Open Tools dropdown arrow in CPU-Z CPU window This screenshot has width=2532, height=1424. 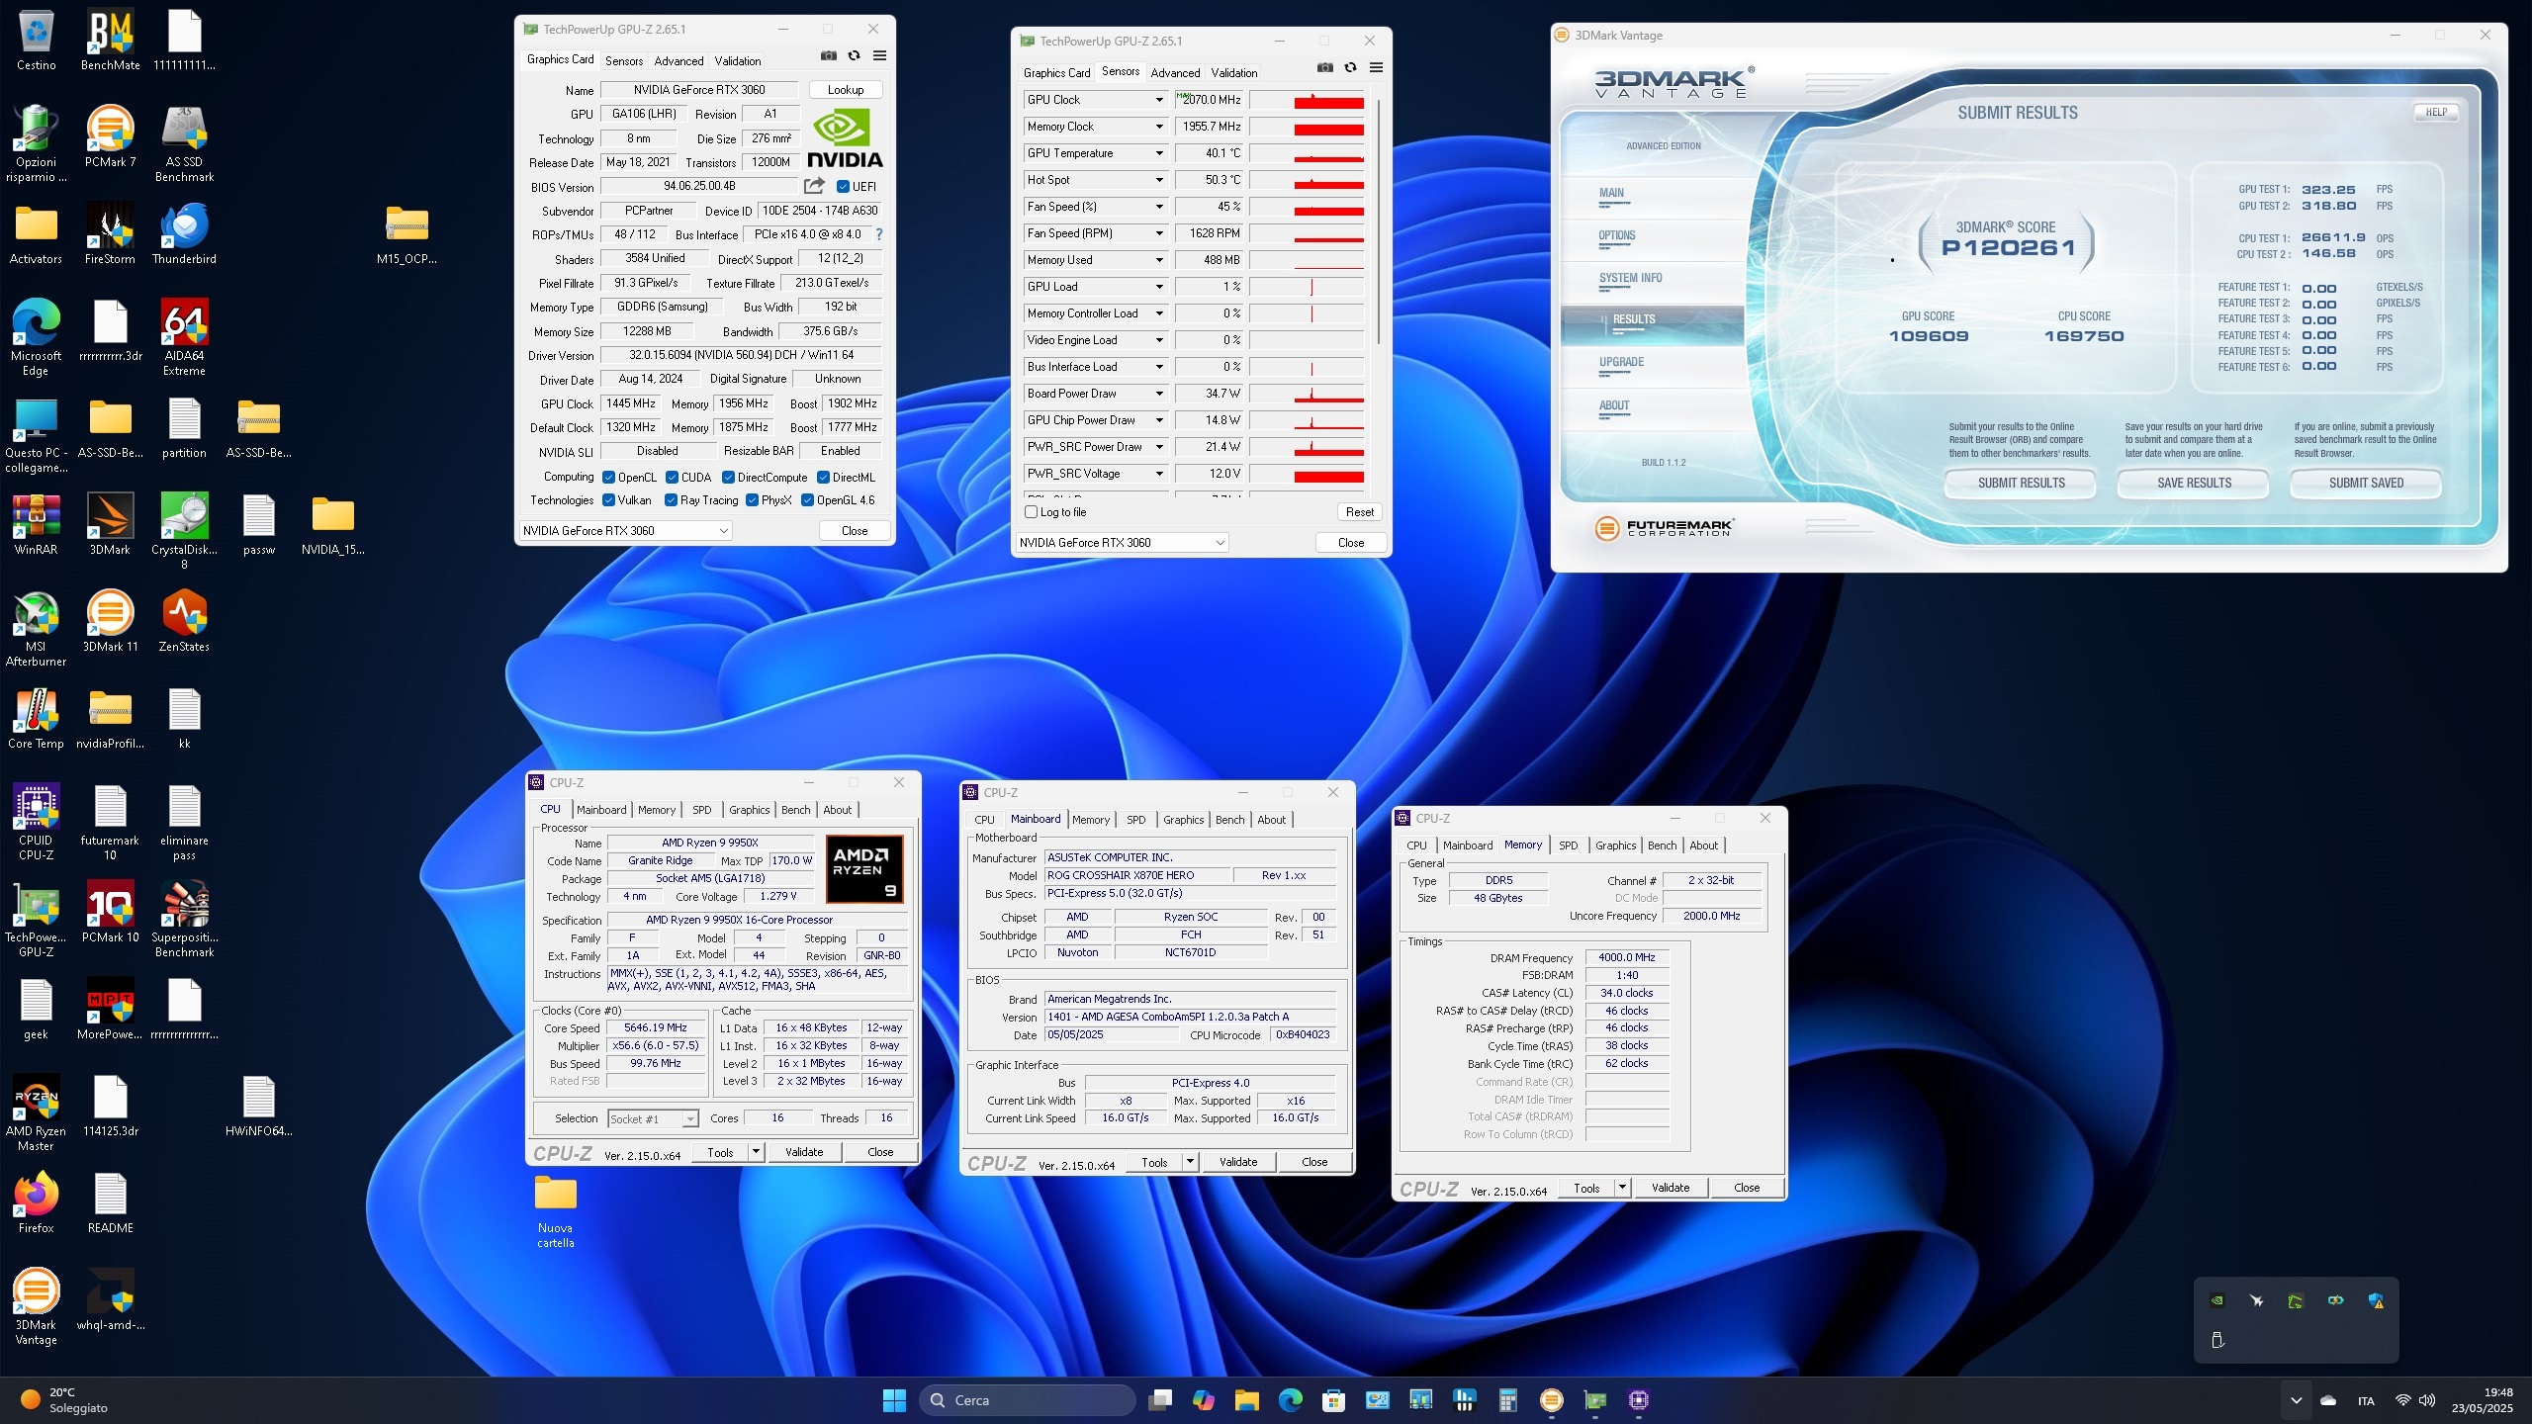[757, 1152]
